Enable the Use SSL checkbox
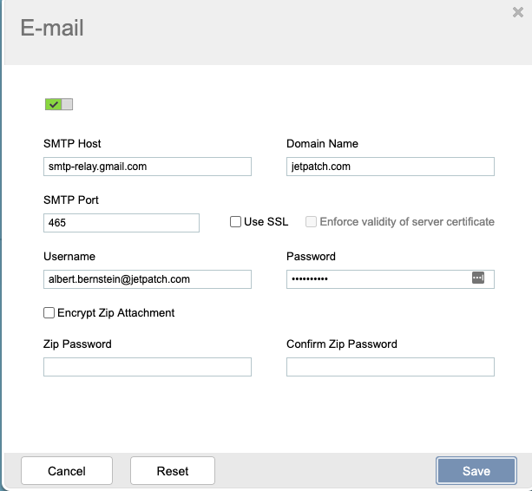The width and height of the screenshot is (532, 491). 236,222
